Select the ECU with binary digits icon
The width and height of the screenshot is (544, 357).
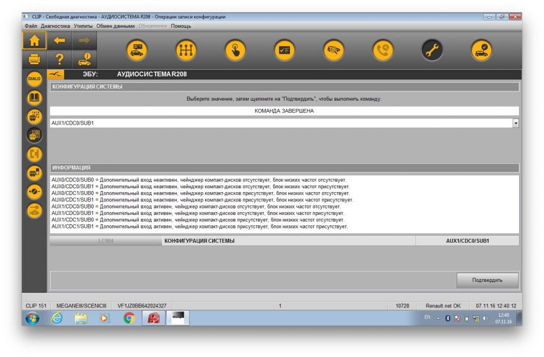pyautogui.click(x=34, y=116)
